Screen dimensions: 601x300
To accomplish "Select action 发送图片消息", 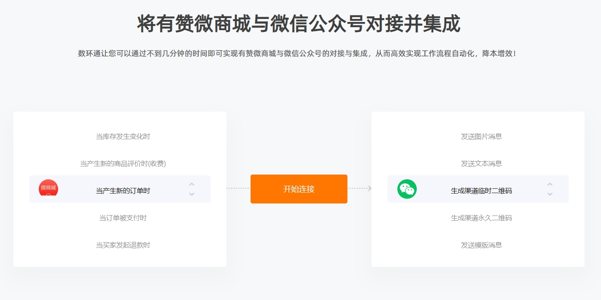I will pos(481,136).
